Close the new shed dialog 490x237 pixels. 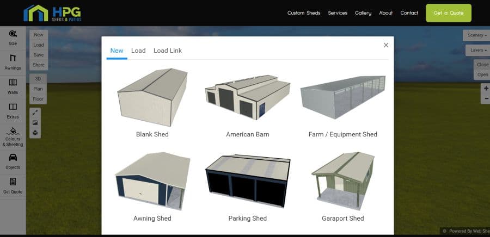point(386,45)
